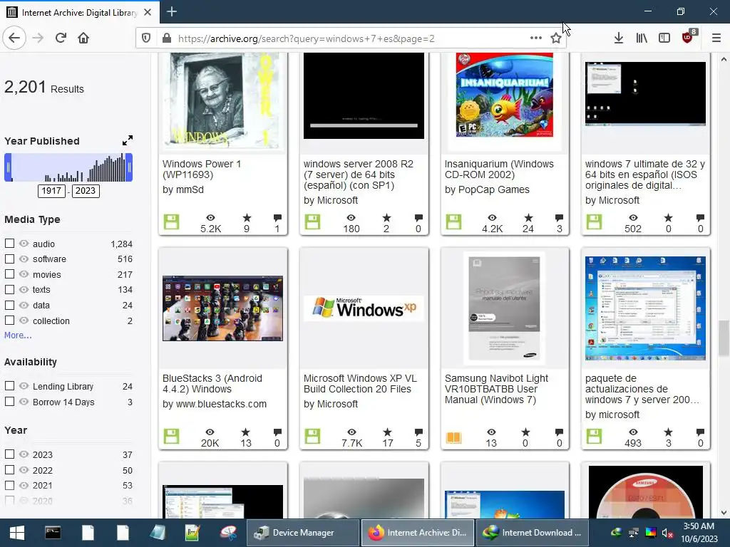
Task: Check the movies media type filter
Action: click(x=9, y=274)
